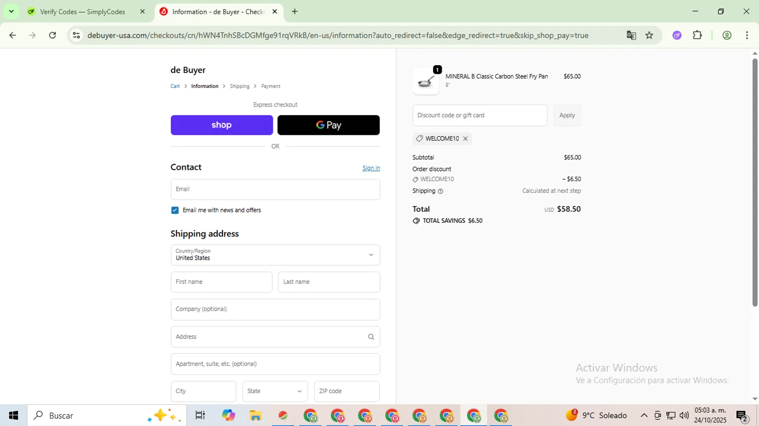Viewport: 759px width, 426px height.
Task: Open the State dropdown
Action: pyautogui.click(x=275, y=392)
